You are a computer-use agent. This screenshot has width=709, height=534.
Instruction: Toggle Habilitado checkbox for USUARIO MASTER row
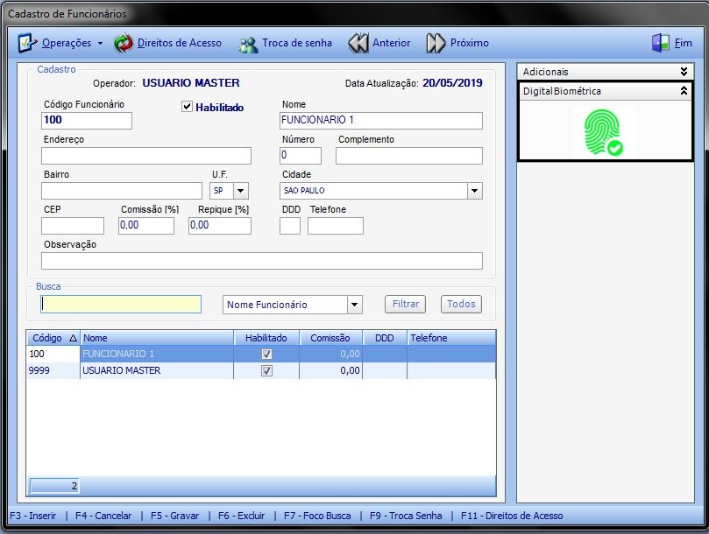(266, 370)
